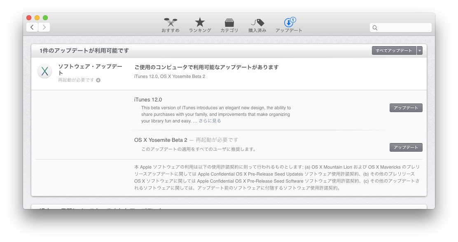Image resolution: width=458 pixels, height=242 pixels.
Task: Open the ランキング star tab
Action: [200, 25]
